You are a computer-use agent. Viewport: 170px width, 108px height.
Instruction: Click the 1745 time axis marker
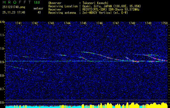[83, 23]
